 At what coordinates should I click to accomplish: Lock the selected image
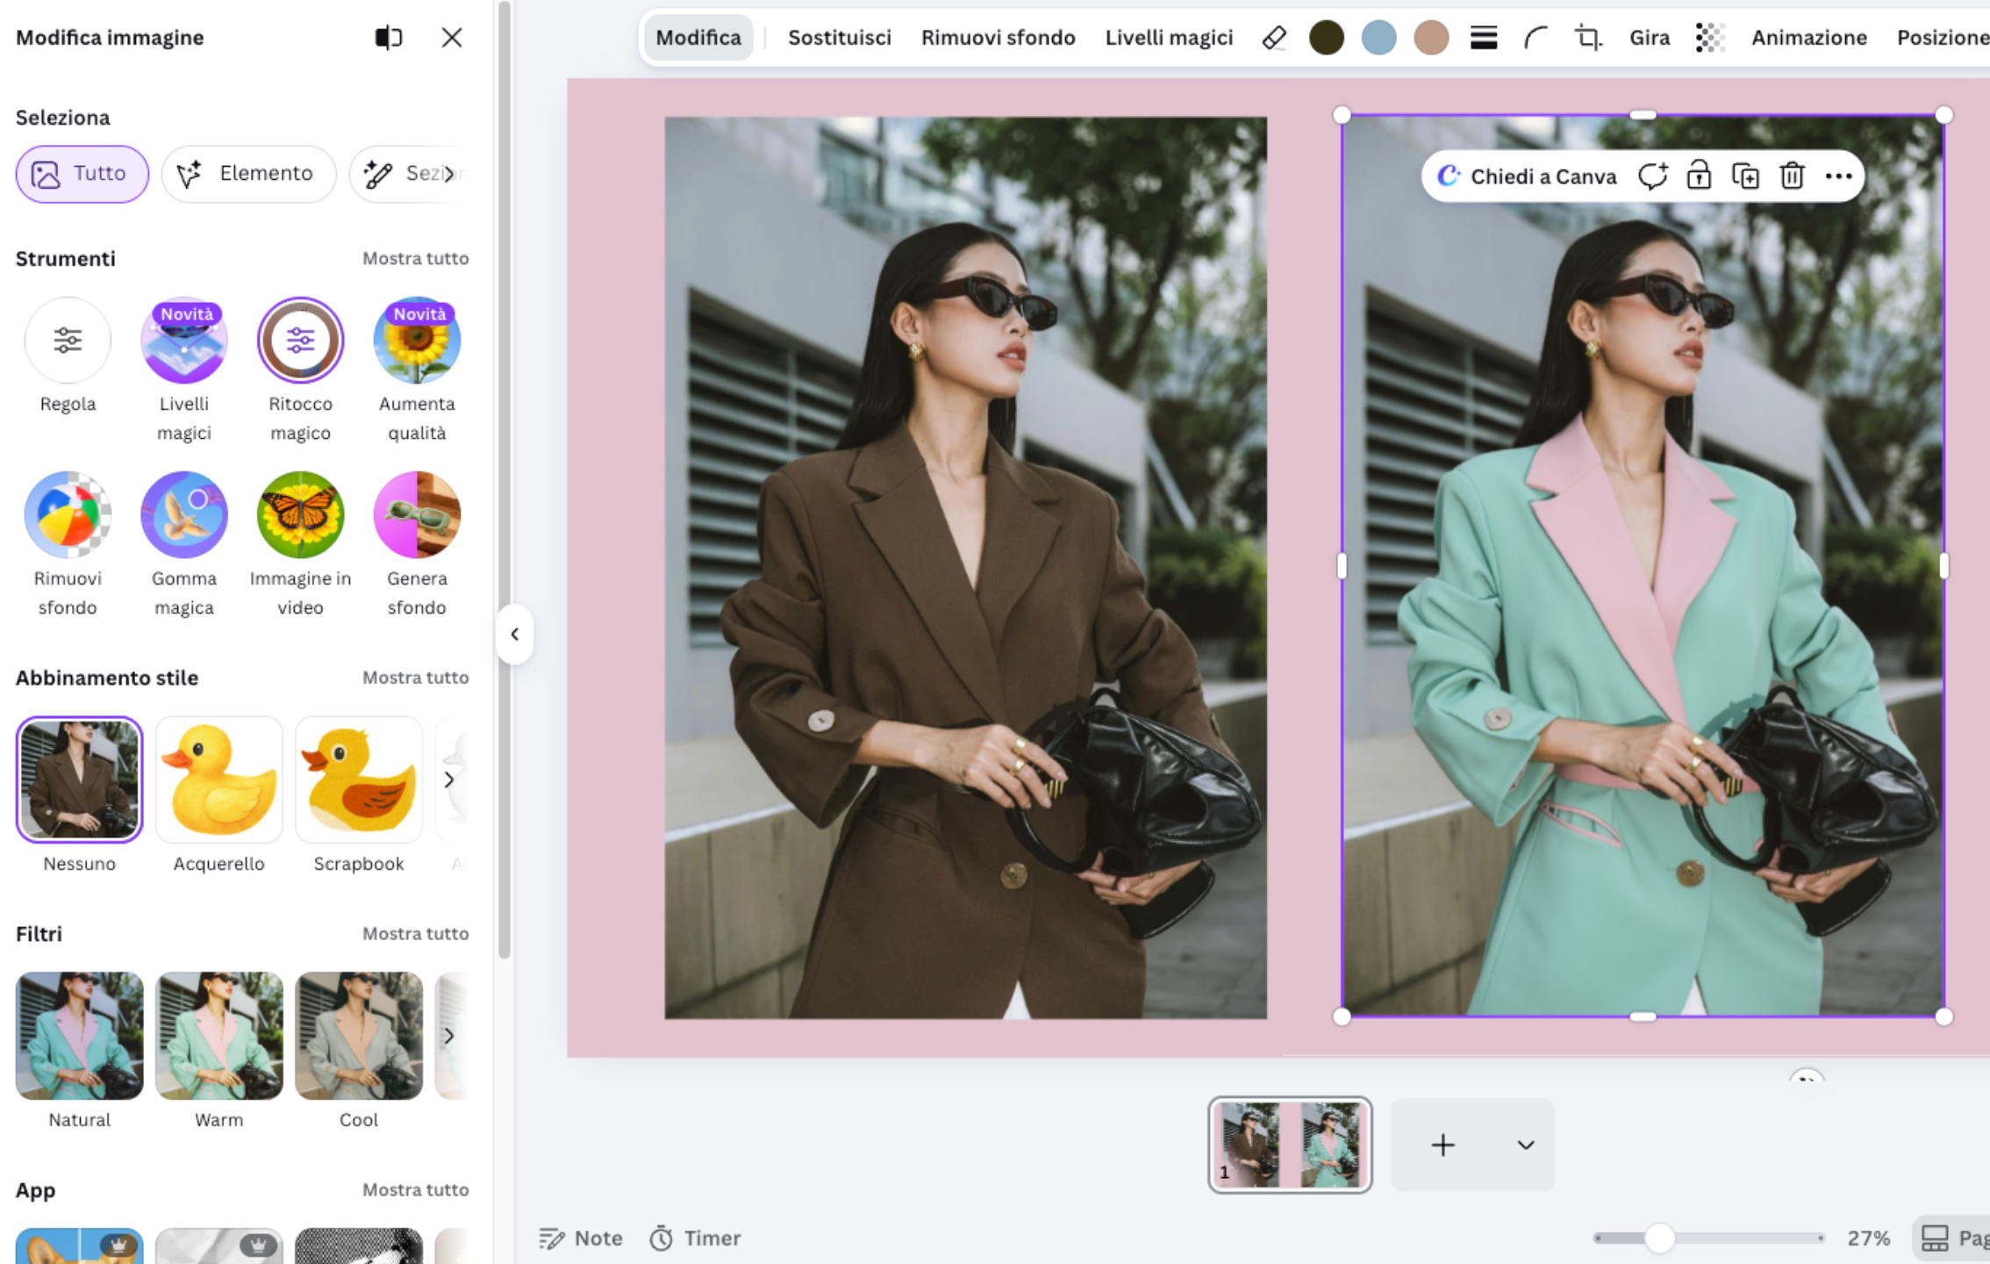coord(1699,176)
